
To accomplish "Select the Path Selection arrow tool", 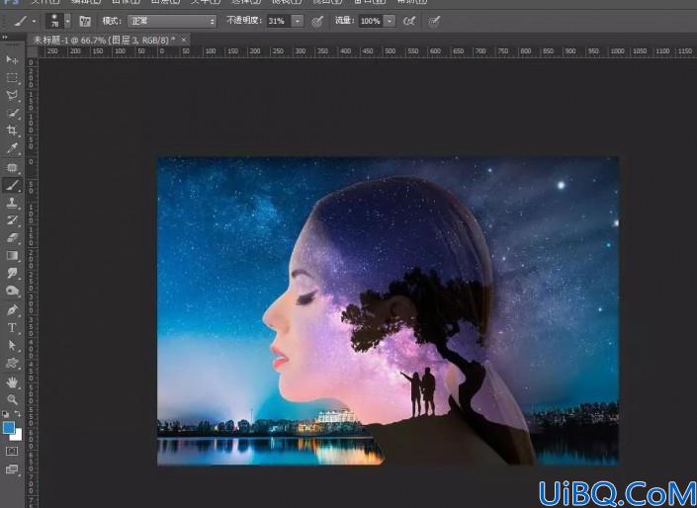I will (12, 345).
